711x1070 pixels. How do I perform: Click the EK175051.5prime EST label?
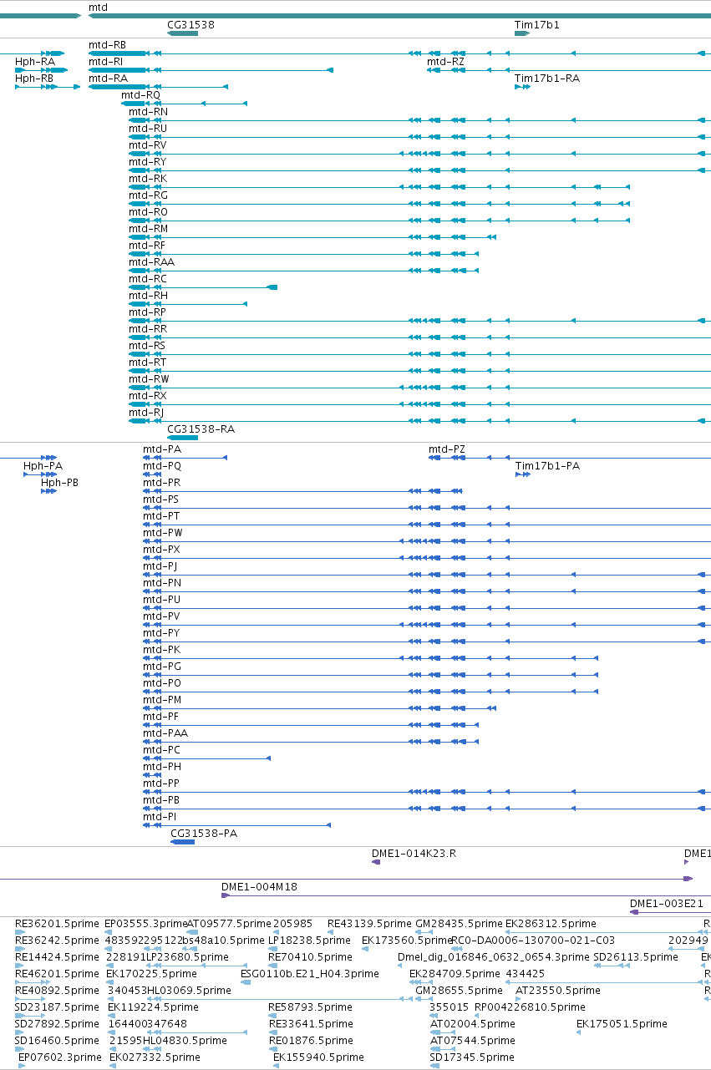622,1024
